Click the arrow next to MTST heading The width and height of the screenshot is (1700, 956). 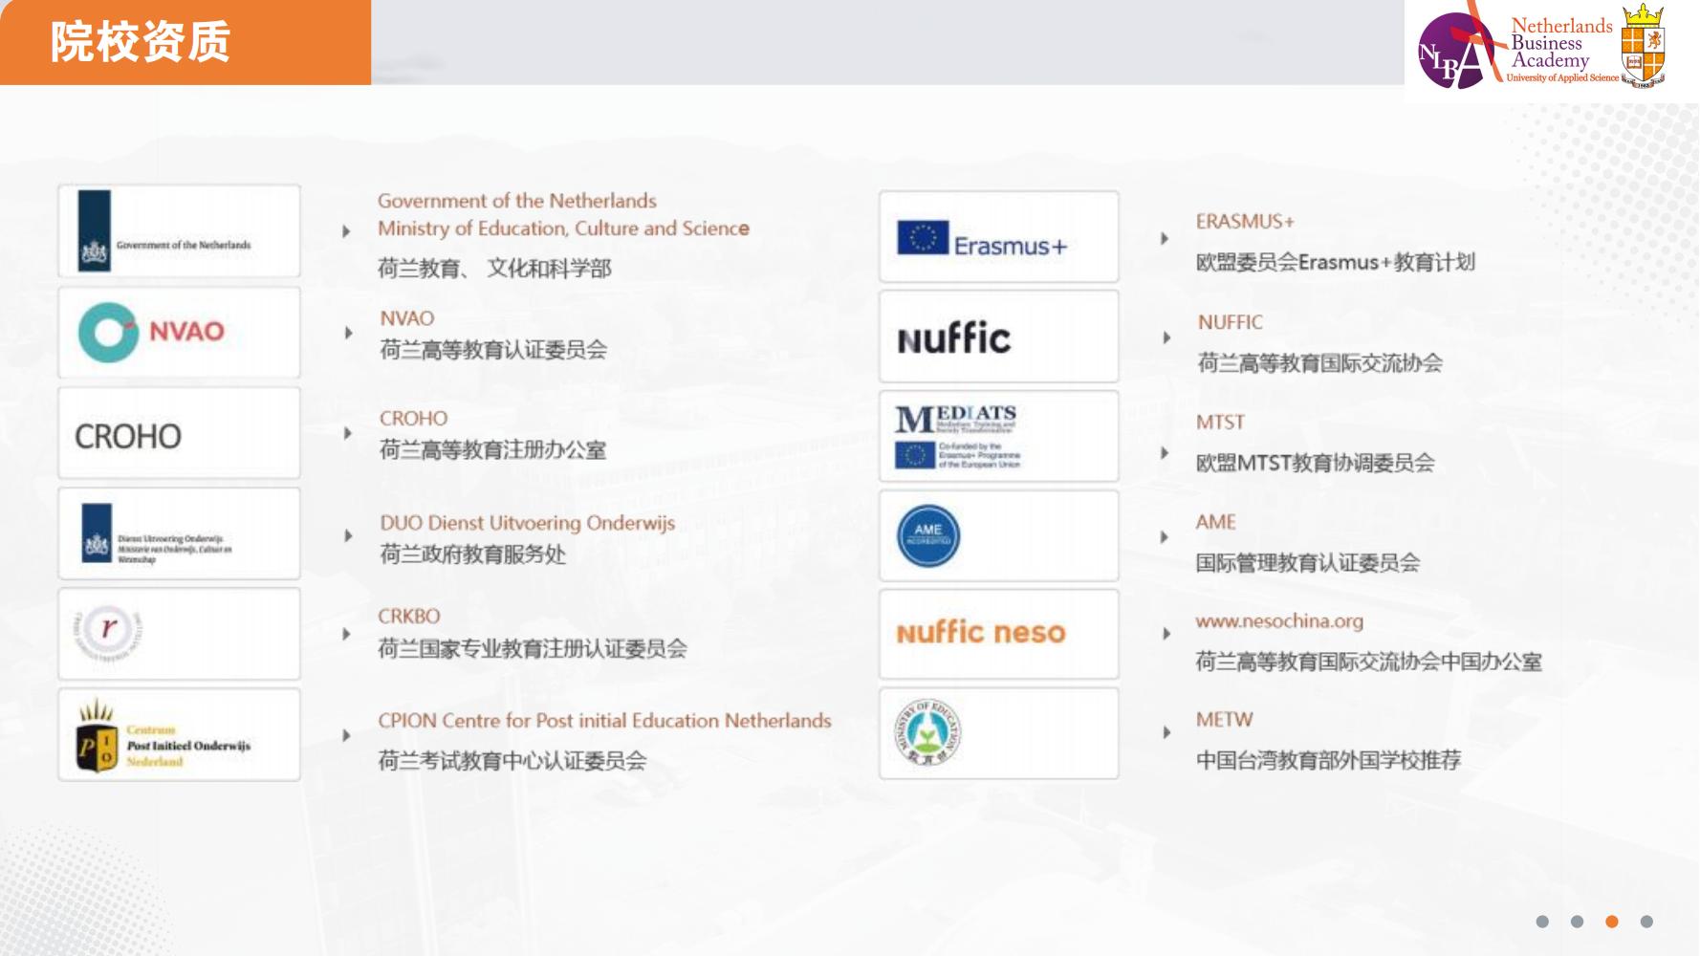click(1165, 452)
